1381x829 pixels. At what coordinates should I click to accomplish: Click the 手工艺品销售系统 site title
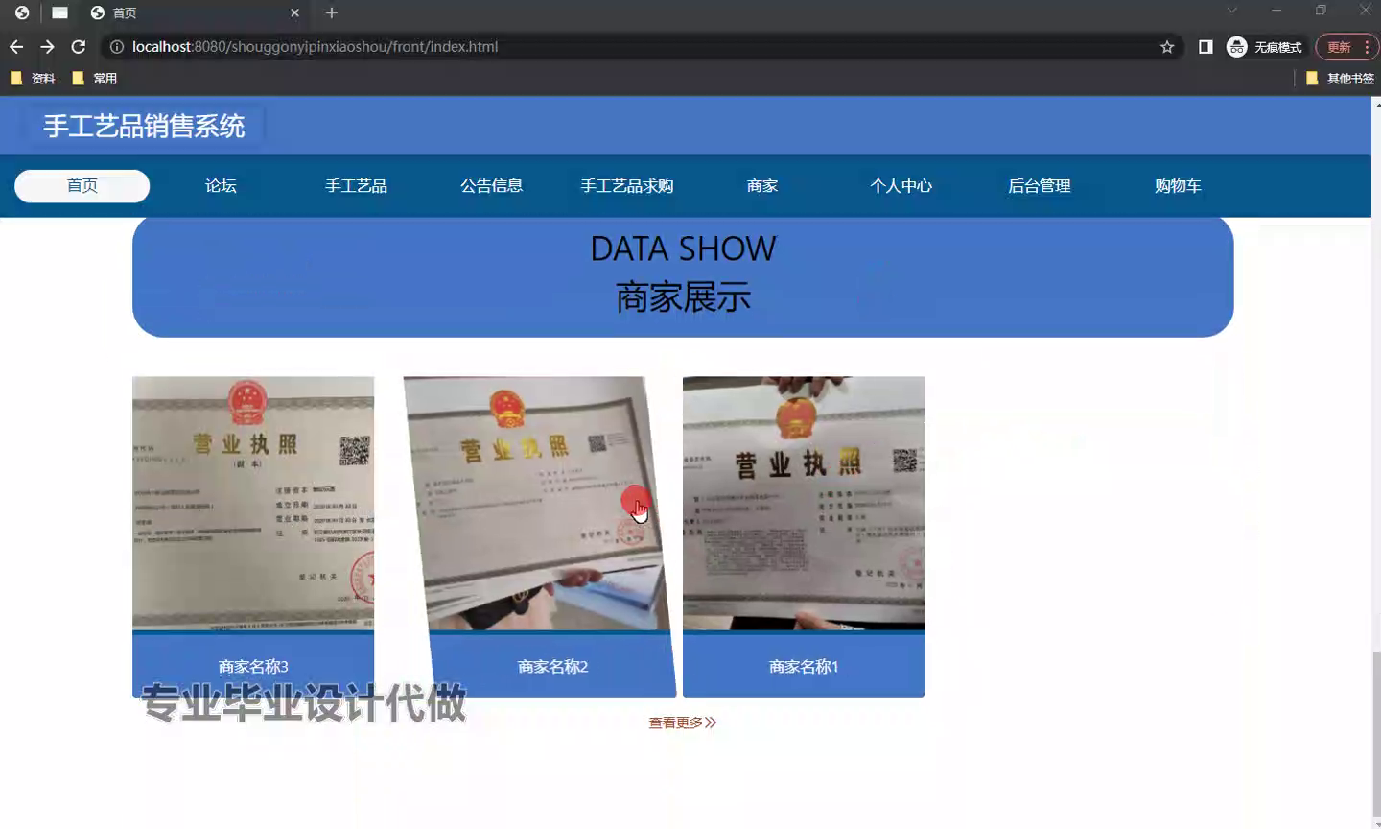tap(144, 127)
